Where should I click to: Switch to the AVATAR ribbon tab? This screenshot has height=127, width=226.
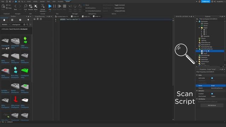point(42,1)
